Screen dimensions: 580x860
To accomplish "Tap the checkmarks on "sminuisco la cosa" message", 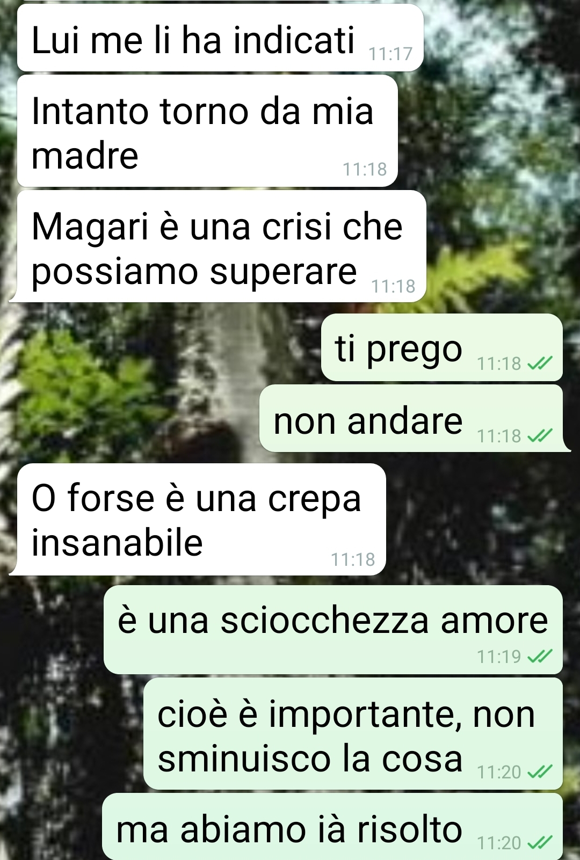I will [x=540, y=772].
